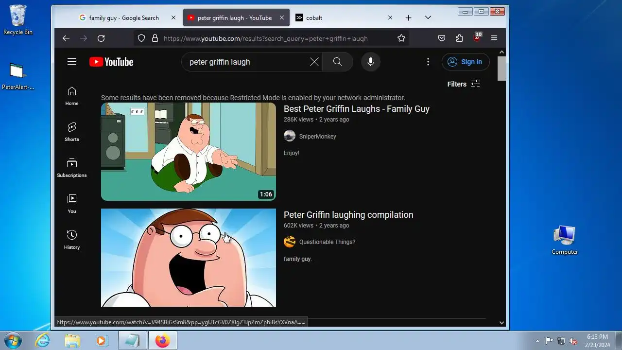Click the Sign in button
Image resolution: width=622 pixels, height=350 pixels.
click(x=466, y=62)
